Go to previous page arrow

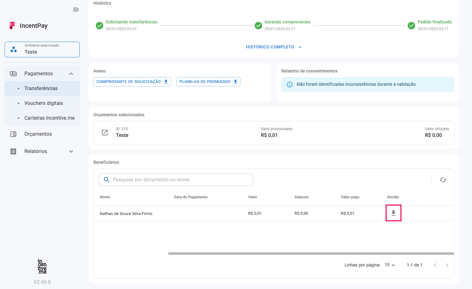[435, 265]
